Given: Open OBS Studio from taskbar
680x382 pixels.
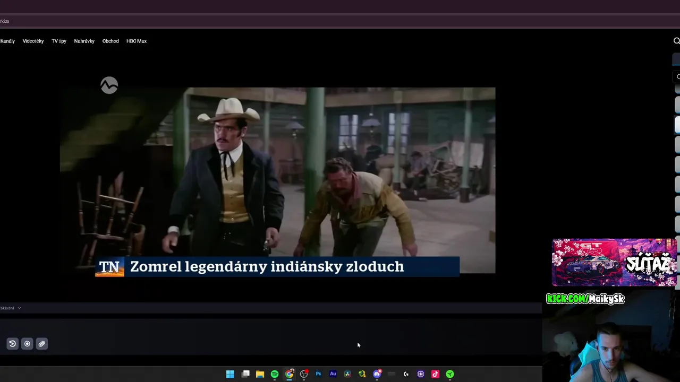Looking at the screenshot, I should (304, 374).
